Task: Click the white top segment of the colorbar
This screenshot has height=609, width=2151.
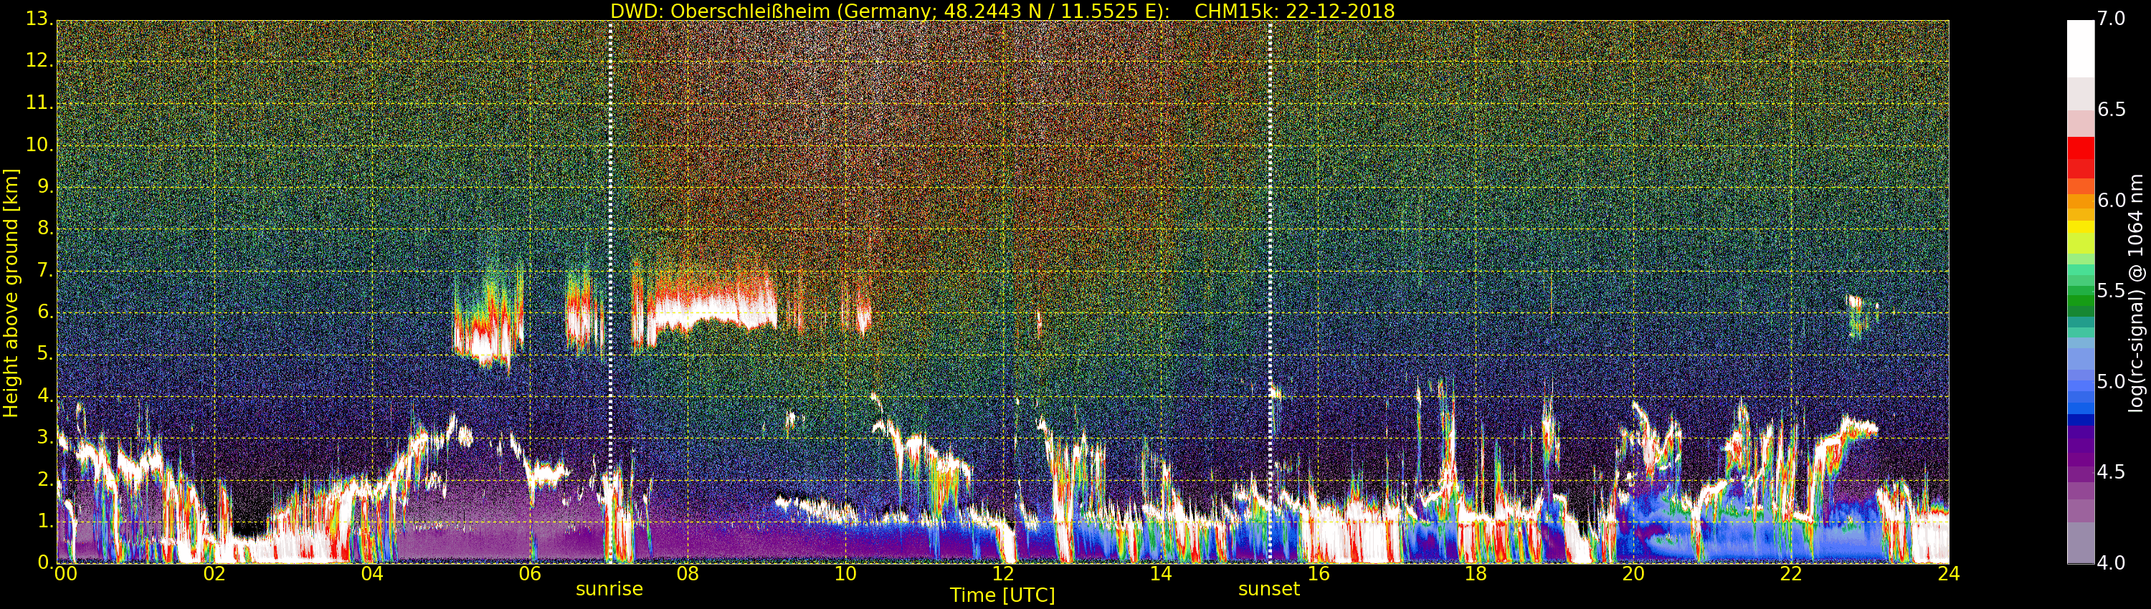Action: point(2081,49)
